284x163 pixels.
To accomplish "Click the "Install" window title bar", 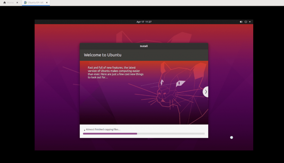I will 144,46.
